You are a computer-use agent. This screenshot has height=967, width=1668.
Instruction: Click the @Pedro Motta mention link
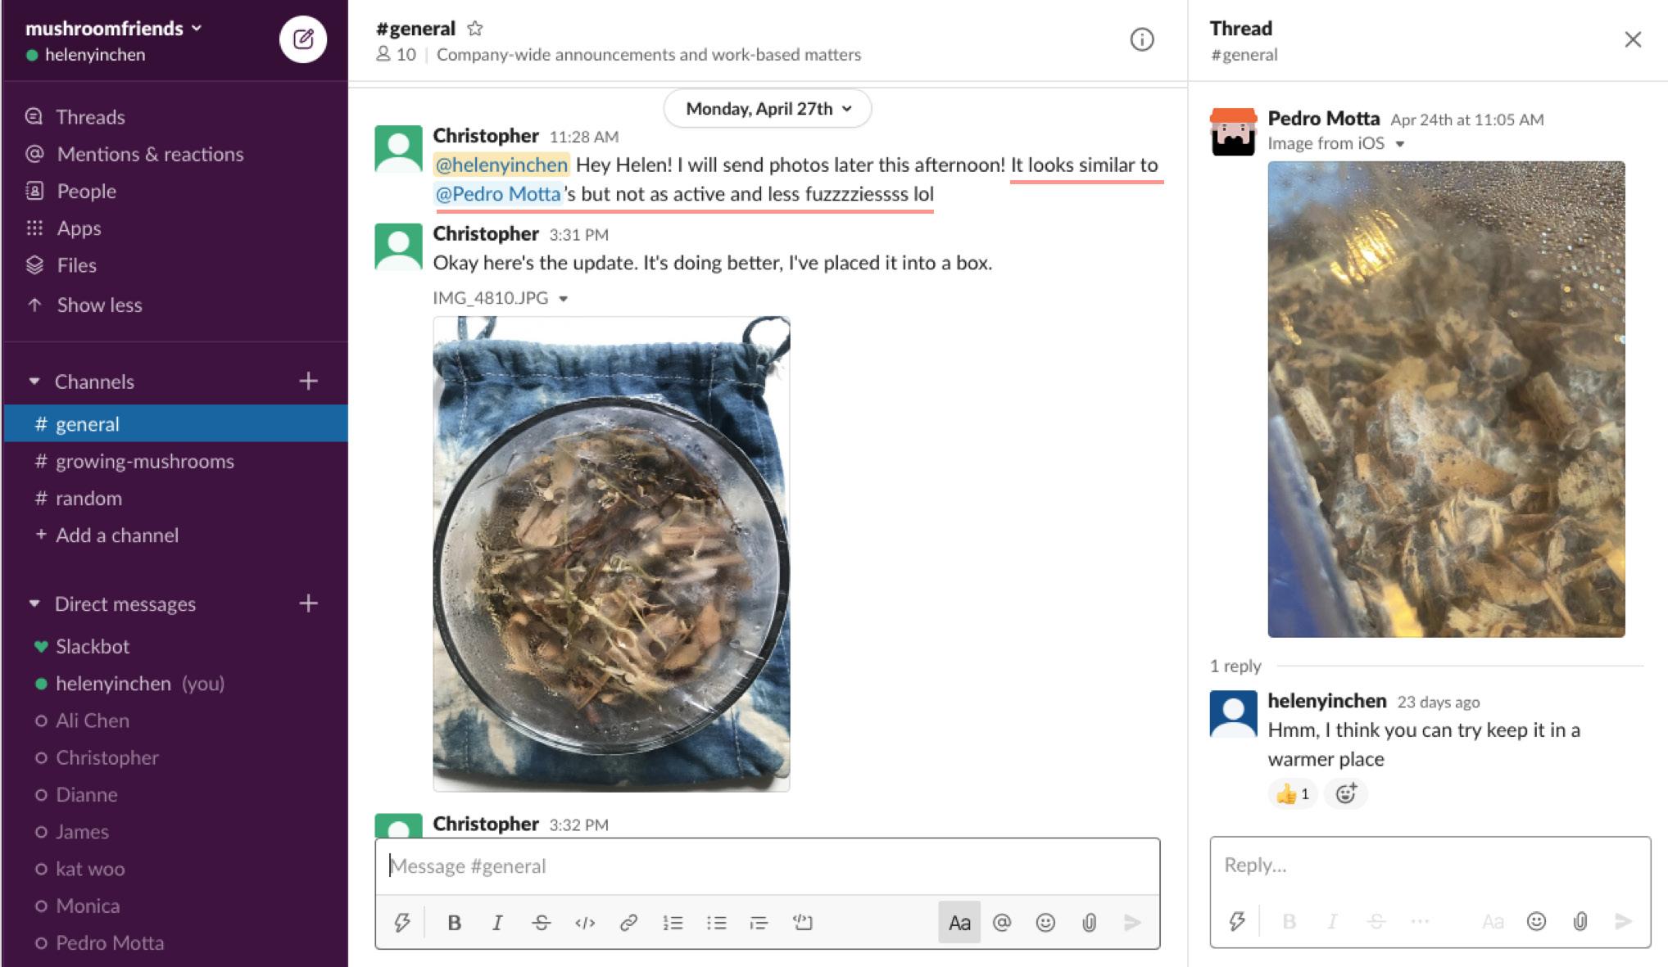click(x=498, y=194)
